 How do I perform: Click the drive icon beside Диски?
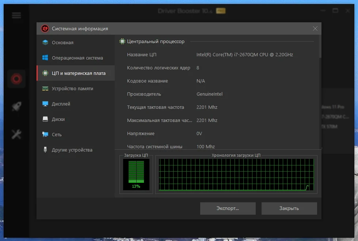click(x=45, y=119)
